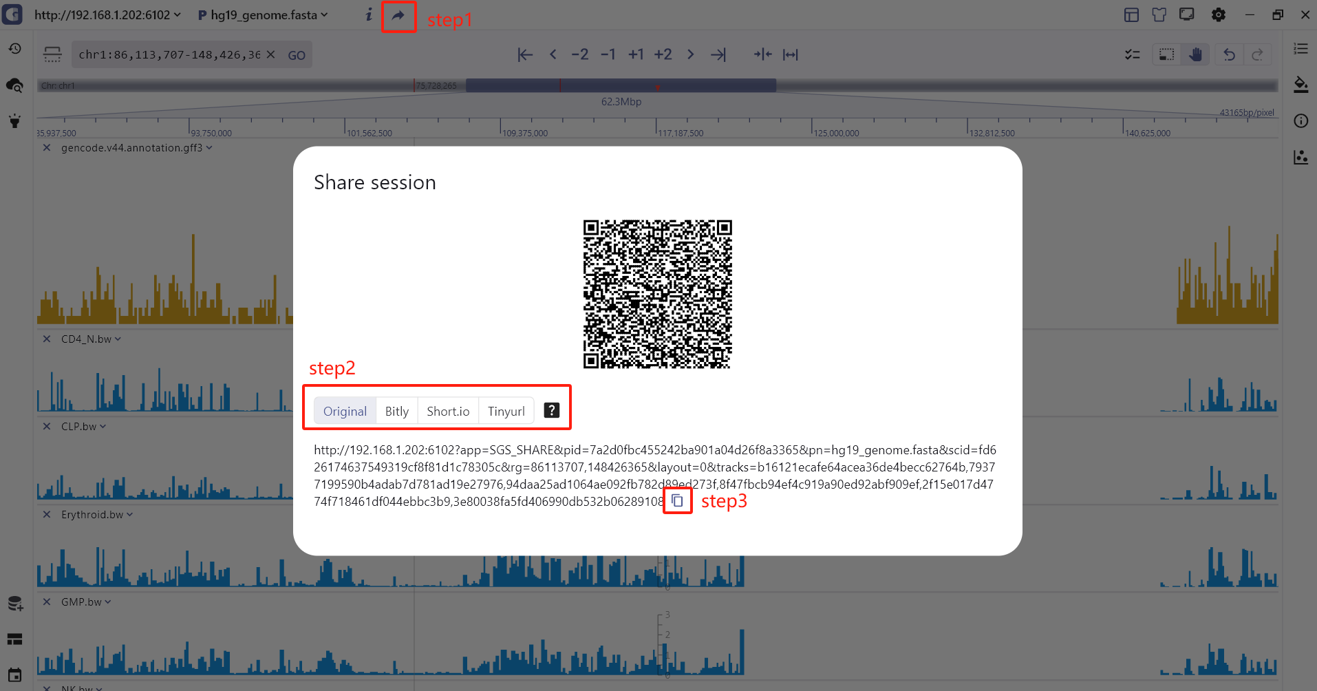Click the chromosome overview highlighted region

(621, 85)
